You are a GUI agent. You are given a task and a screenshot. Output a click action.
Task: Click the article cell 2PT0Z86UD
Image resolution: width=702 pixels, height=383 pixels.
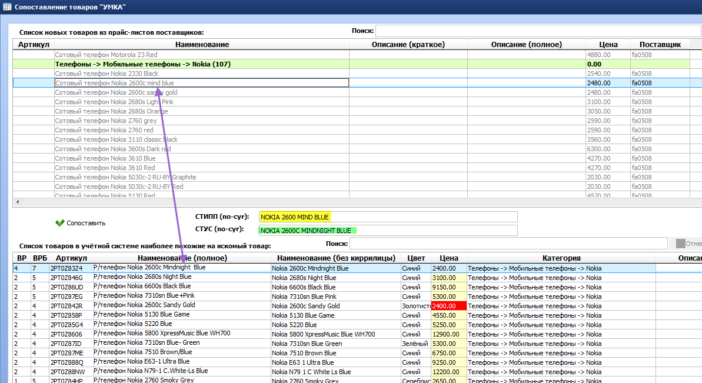point(71,287)
